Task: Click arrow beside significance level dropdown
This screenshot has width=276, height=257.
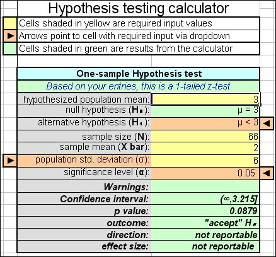Action: [267, 173]
